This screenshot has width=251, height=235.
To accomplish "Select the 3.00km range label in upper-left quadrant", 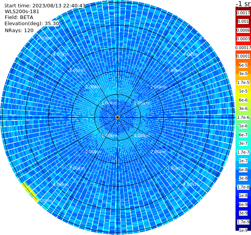I will [77, 70].
